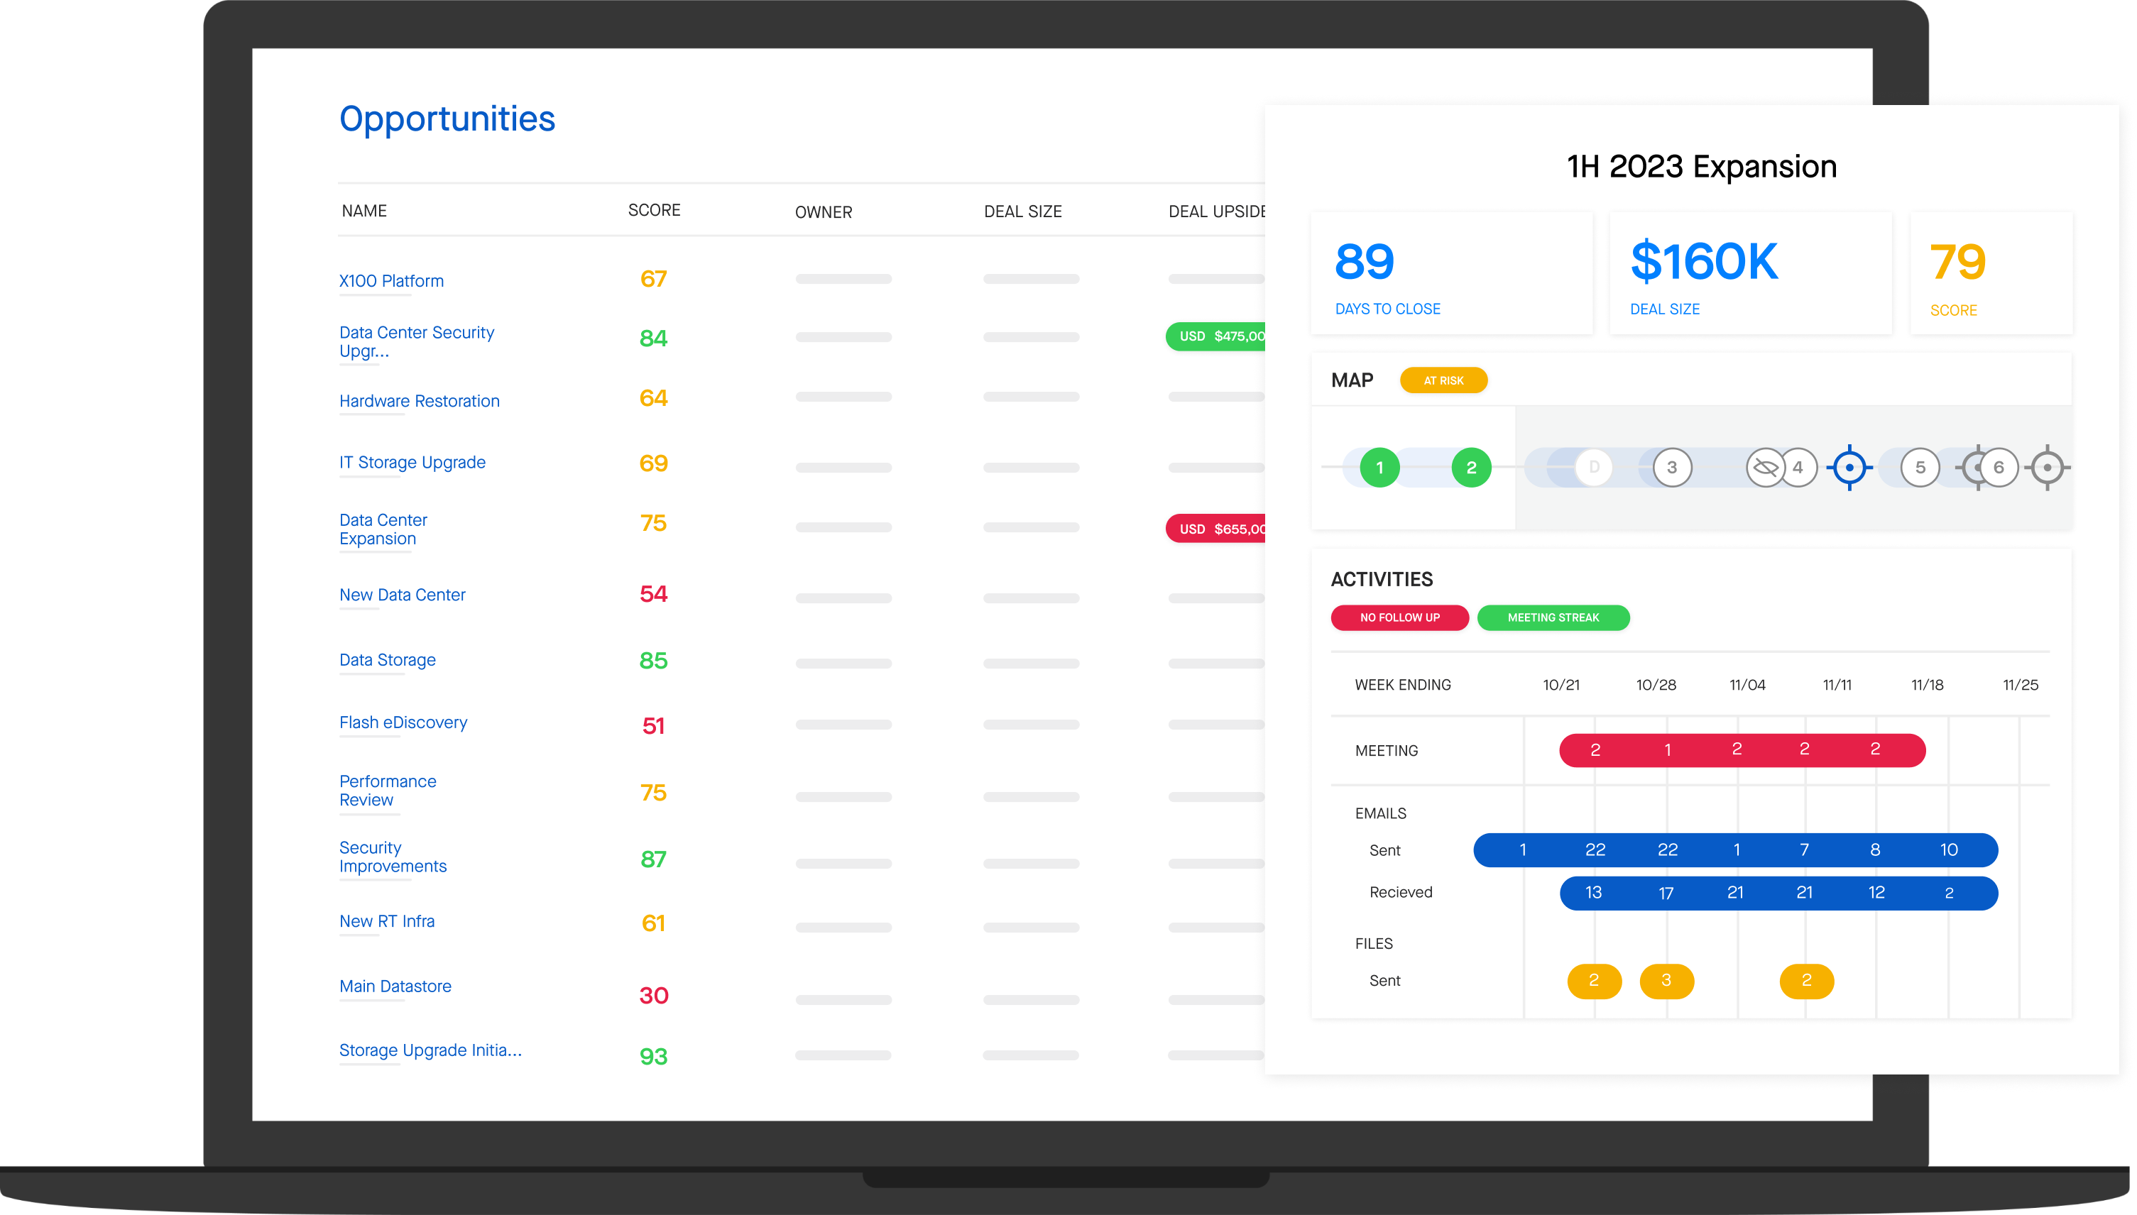The image size is (2137, 1215).
Task: Click the Main Datastore opportunity link
Action: coord(393,984)
